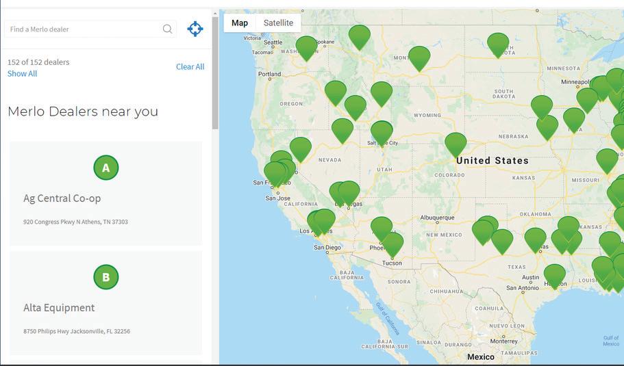Select the green A badge for Ag Central Co-op
624x366 pixels.
106,168
